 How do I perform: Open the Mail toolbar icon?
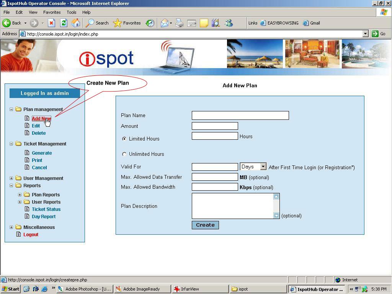164,23
